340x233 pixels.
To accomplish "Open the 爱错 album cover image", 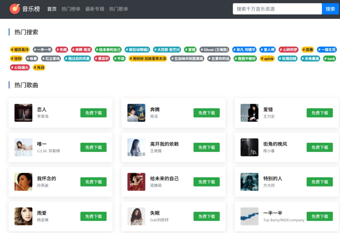I will coord(249,113).
